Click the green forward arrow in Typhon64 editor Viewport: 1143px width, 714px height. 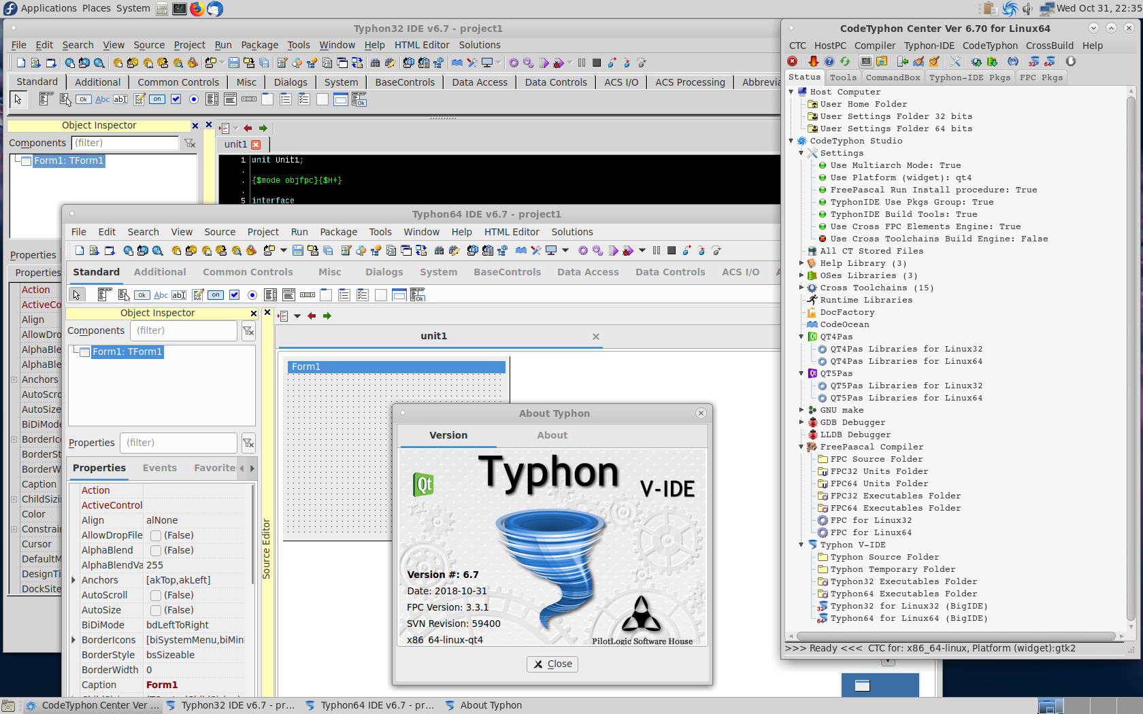coord(327,316)
